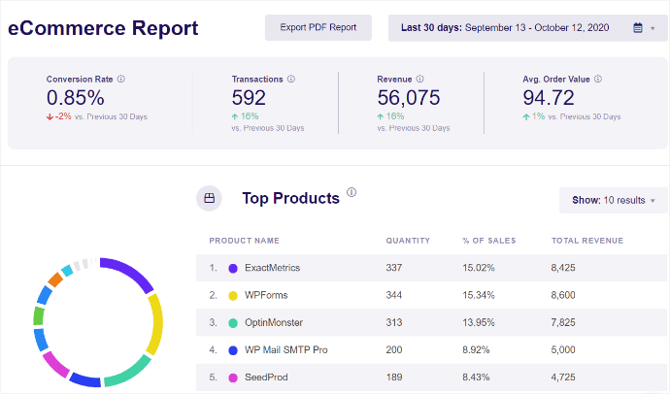Click the yellow WPForms color dot
This screenshot has height=394, width=670.
click(x=233, y=294)
